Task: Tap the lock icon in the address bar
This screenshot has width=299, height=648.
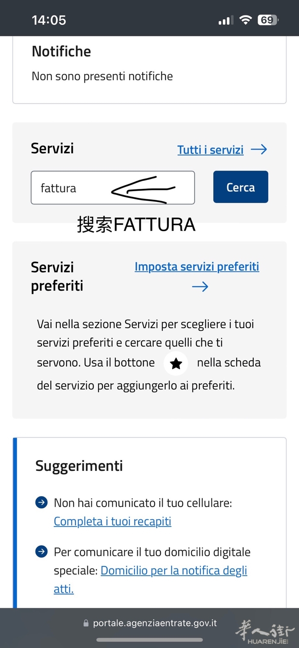Action: click(x=86, y=624)
